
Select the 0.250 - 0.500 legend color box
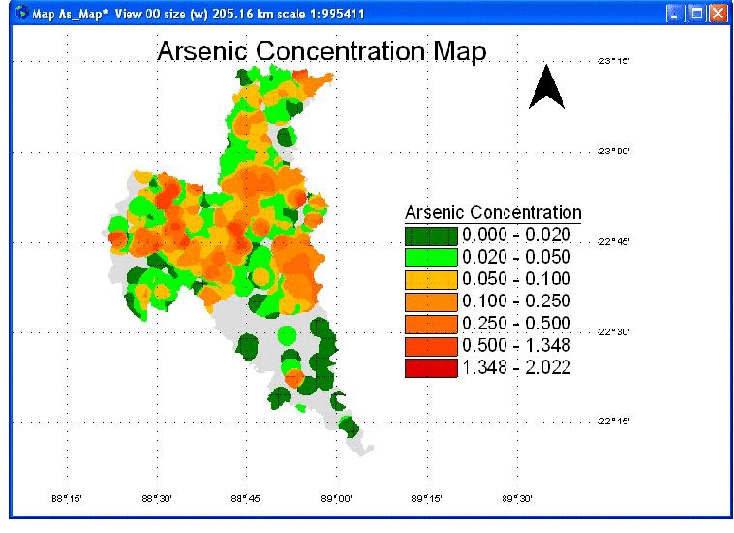point(431,323)
